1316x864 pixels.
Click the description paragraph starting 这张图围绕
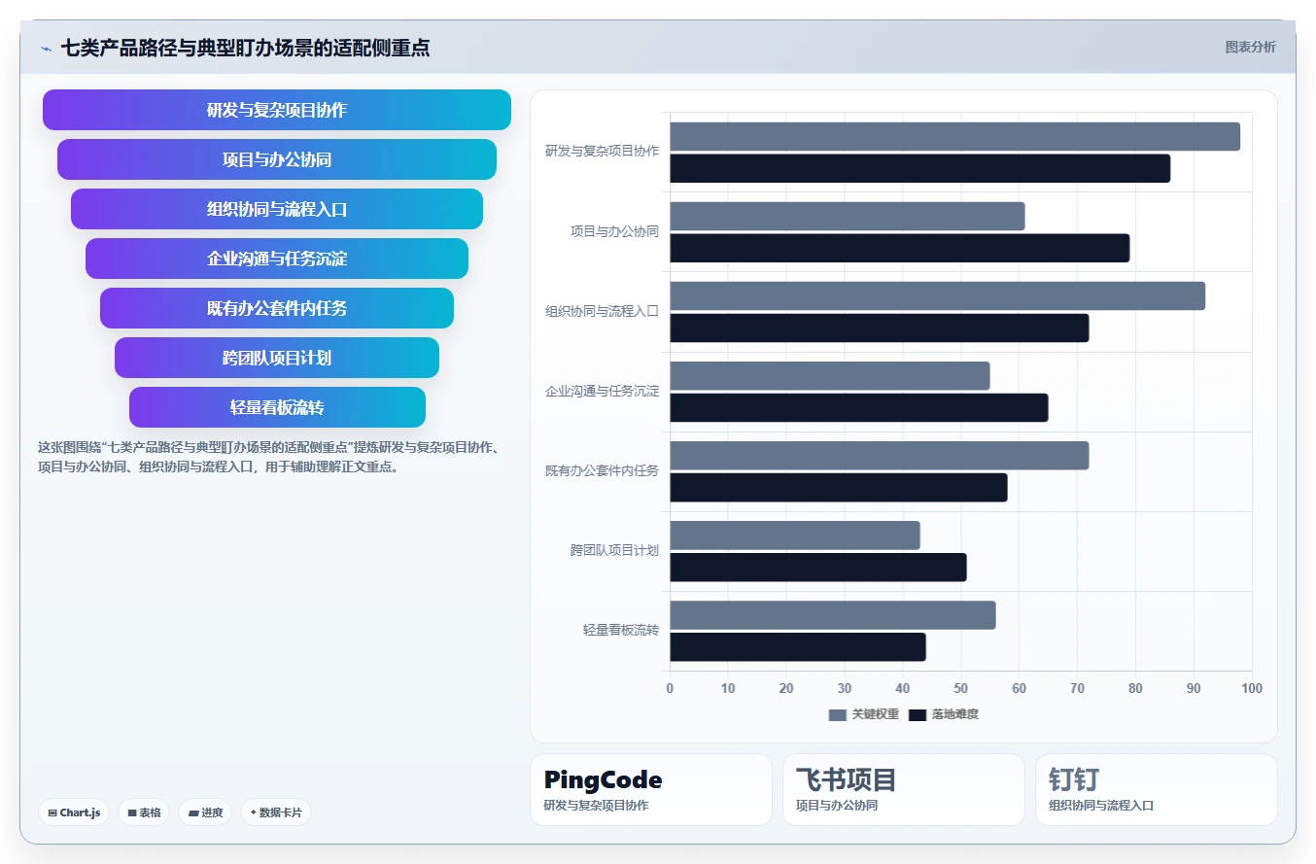coord(269,457)
